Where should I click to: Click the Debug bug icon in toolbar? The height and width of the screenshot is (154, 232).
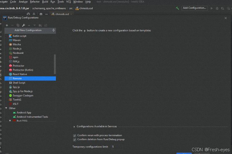(217, 8)
